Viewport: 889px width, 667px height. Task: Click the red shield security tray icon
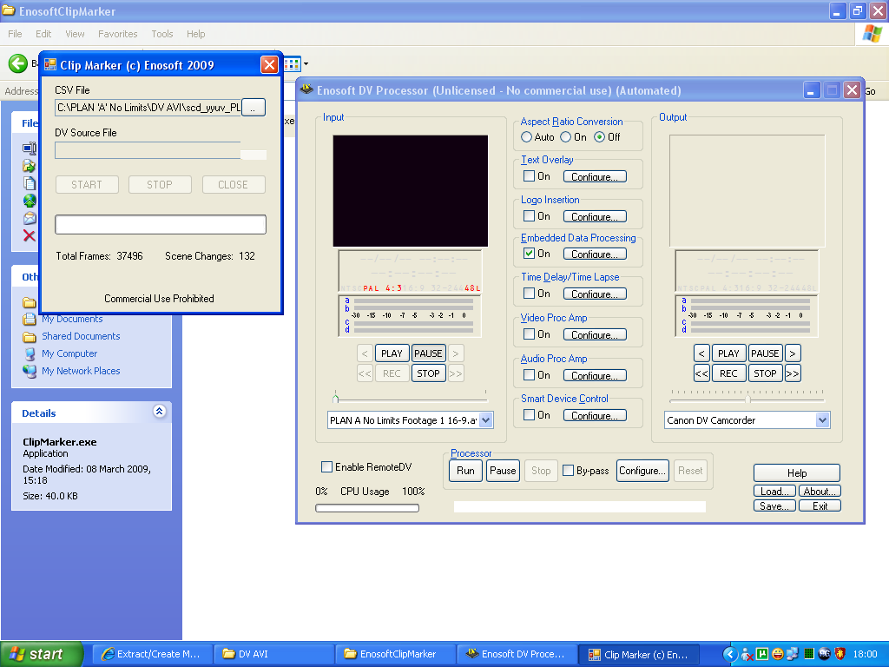point(840,654)
